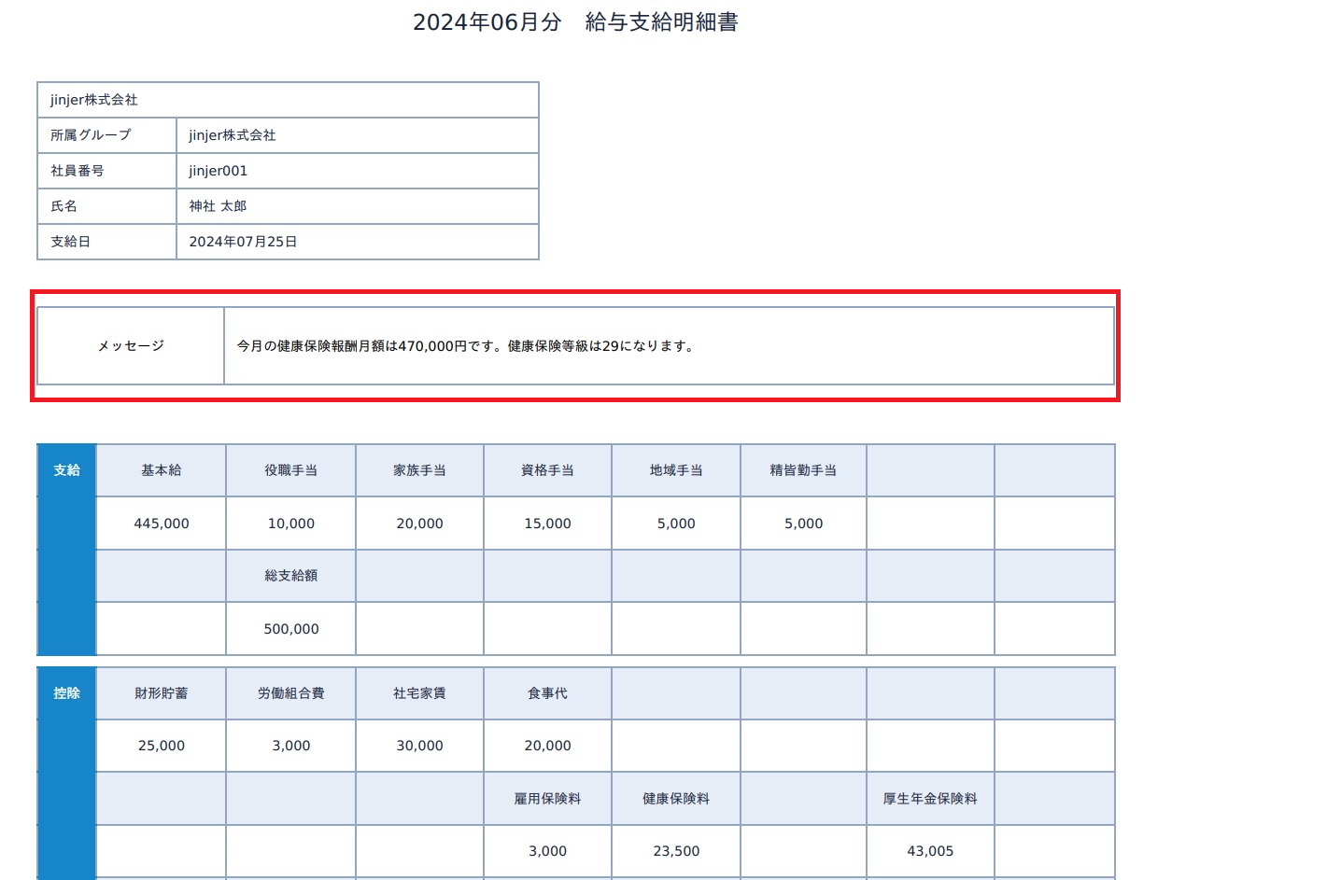Image resolution: width=1341 pixels, height=880 pixels.
Task: Select the 家族手当 amount 20,000
Action: click(x=420, y=524)
